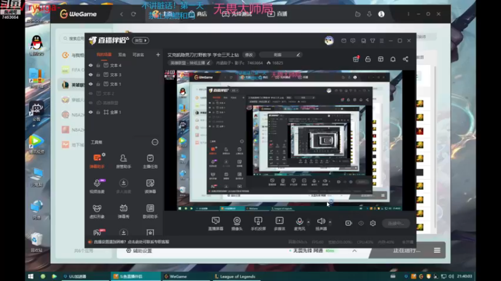Click the shirt skin icon in title bar
This screenshot has width=501, height=281.
pyautogui.click(x=373, y=41)
